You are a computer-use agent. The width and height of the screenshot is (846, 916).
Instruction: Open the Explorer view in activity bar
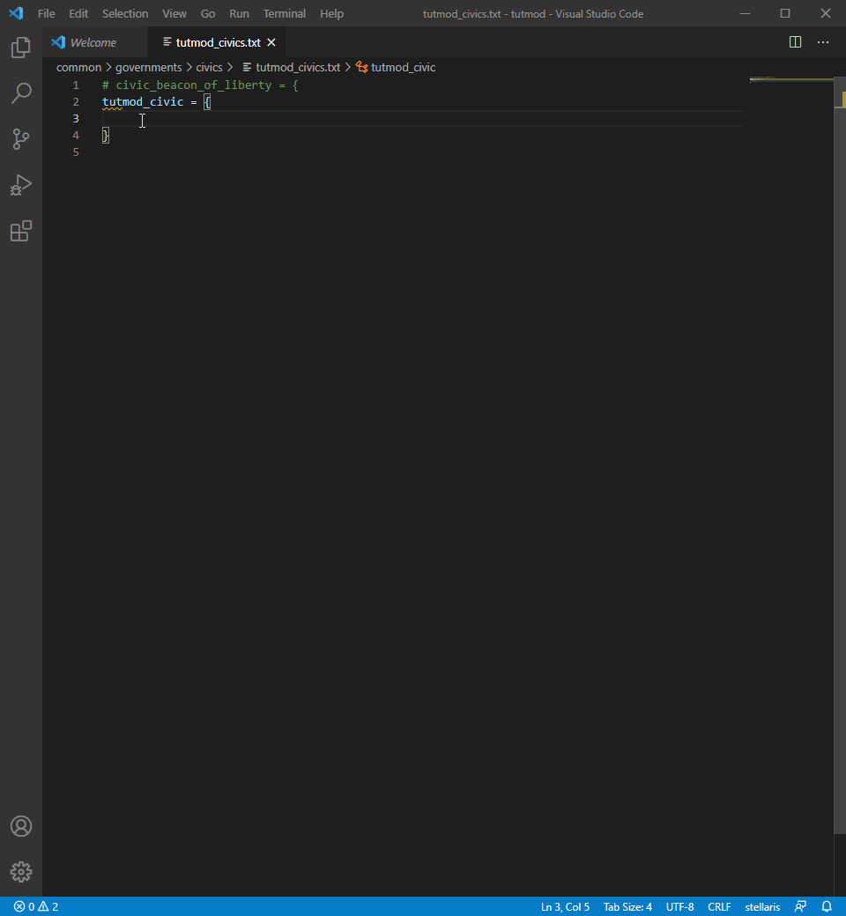pyautogui.click(x=21, y=48)
